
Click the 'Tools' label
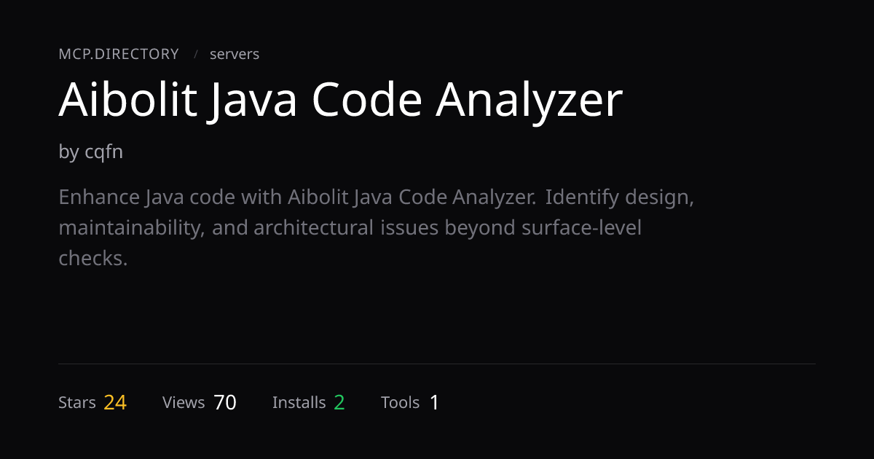click(401, 402)
